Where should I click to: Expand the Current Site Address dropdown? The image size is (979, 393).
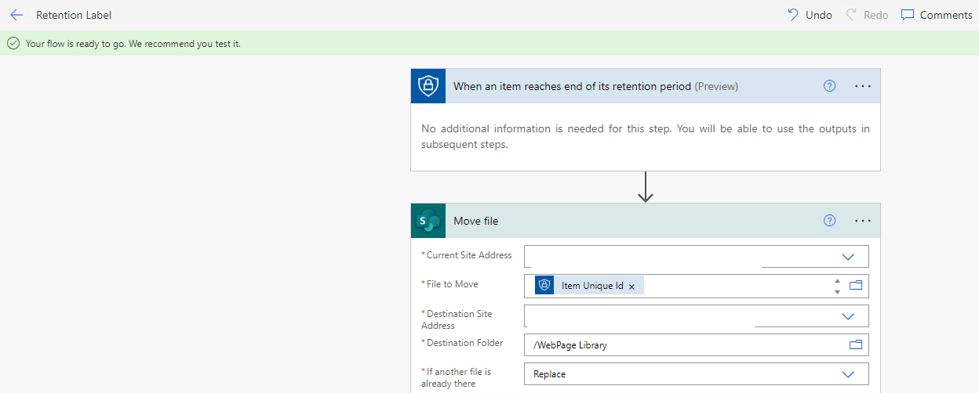(x=848, y=257)
